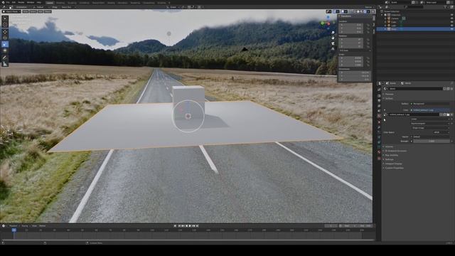Expand the Ray Visibility panel
This screenshot has width=455, height=256.
391,155
